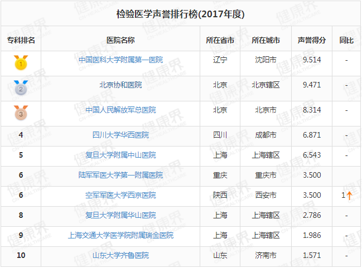This screenshot has height=268, width=362.
Task: Open 山东大学齐鲁医院 link
Action: point(120,255)
